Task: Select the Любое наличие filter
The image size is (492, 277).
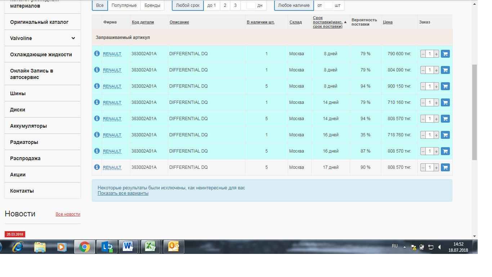Action: tap(294, 5)
